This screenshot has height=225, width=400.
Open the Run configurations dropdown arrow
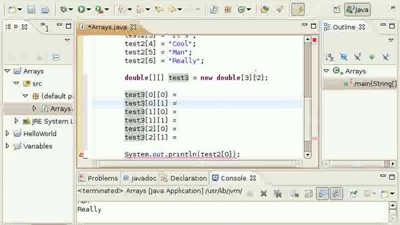click(89, 10)
